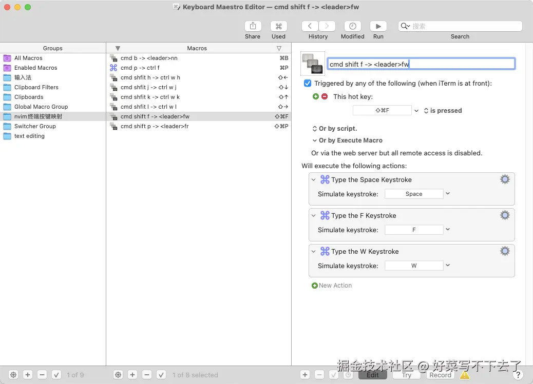This screenshot has width=533, height=384.
Task: Change the 'is pressed' popup
Action: [x=443, y=111]
